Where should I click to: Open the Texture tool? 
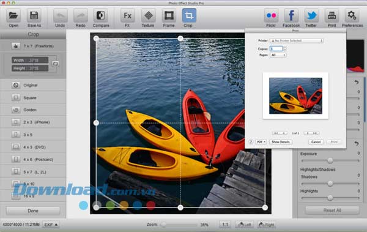(x=148, y=16)
